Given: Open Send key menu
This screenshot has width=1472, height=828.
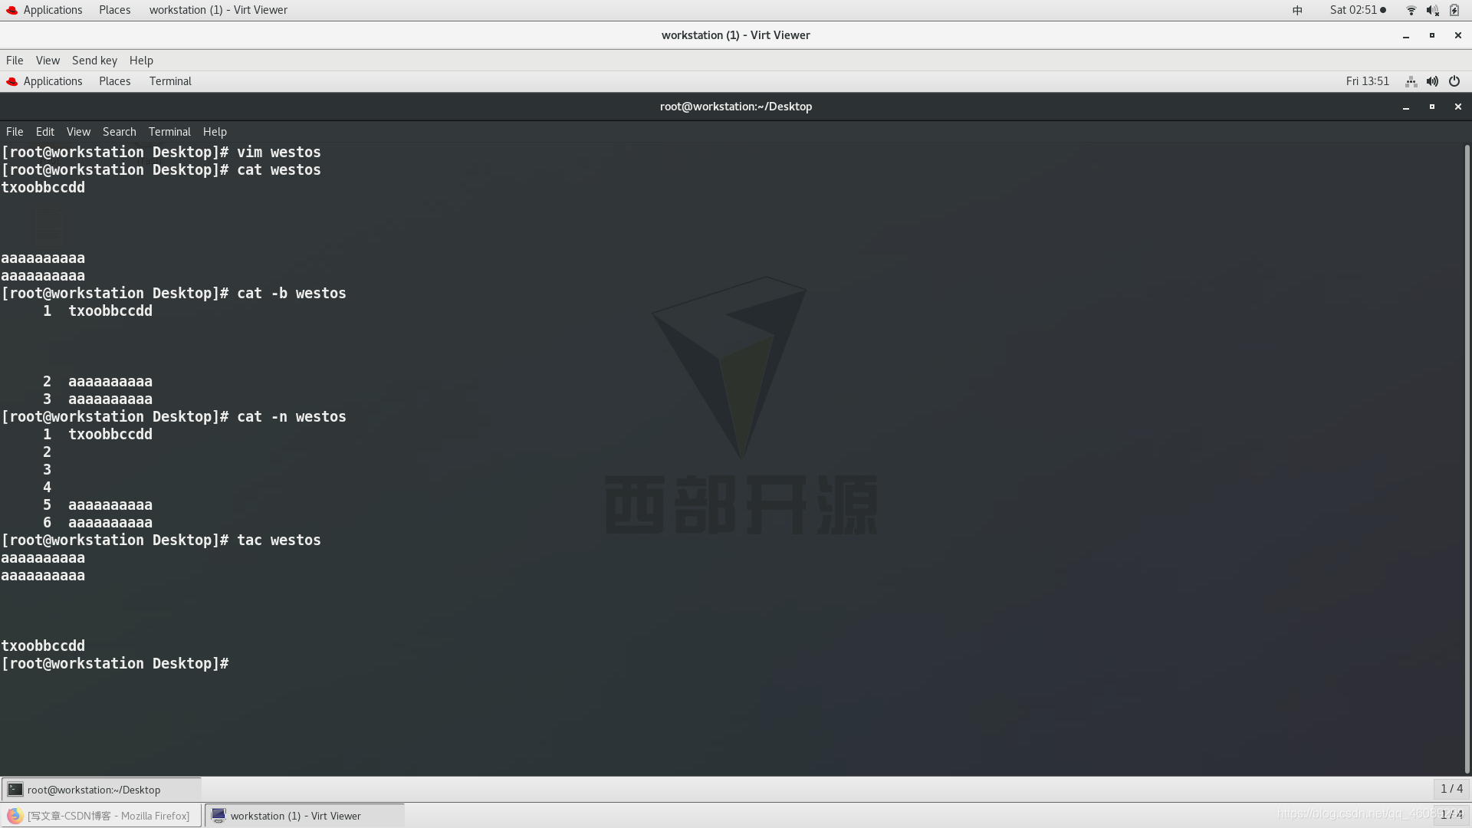Looking at the screenshot, I should [x=94, y=61].
